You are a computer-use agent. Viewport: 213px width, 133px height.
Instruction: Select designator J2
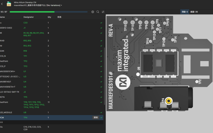pos(25,92)
